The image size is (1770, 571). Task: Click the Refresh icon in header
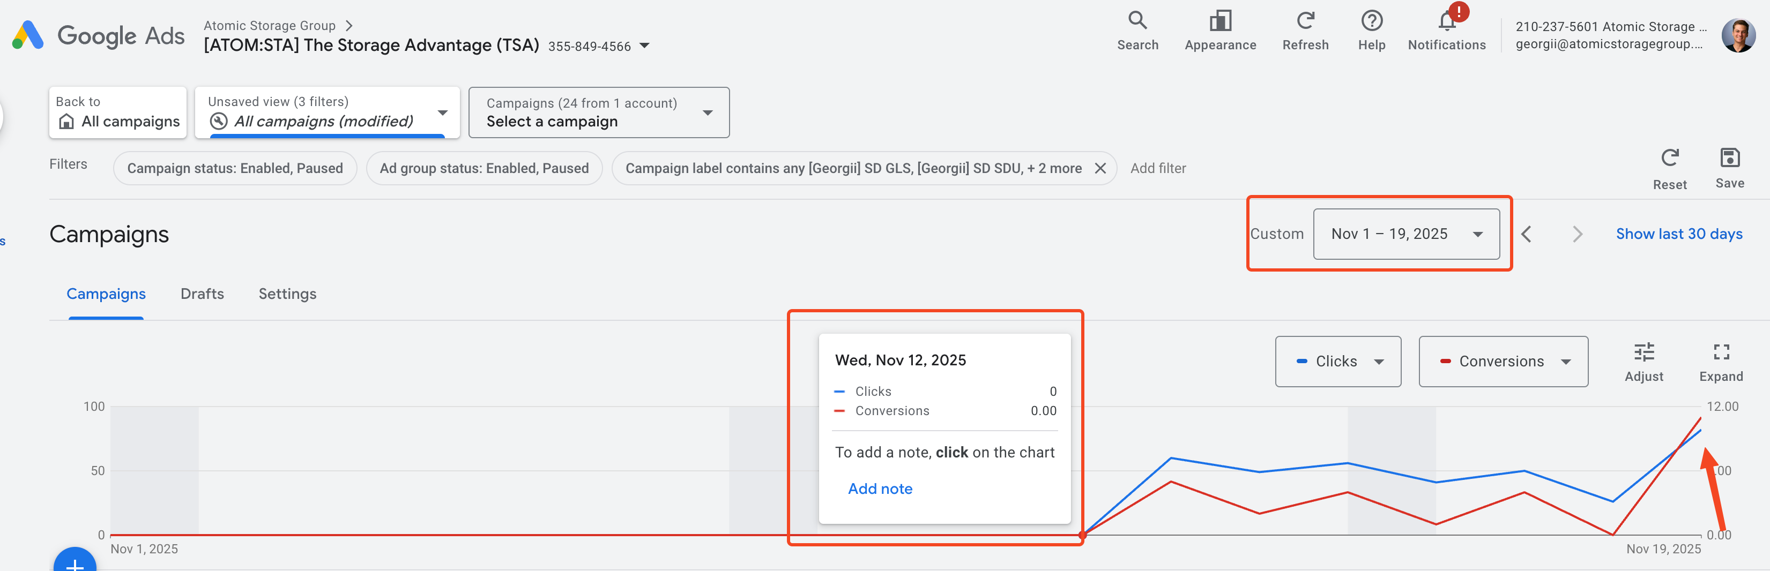coord(1305,20)
